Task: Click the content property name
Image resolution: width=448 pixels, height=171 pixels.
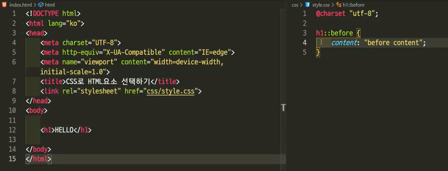Action: tap(344, 43)
